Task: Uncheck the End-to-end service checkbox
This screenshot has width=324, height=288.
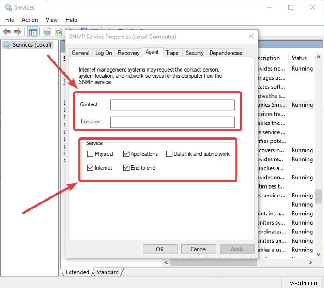Action: click(x=126, y=167)
